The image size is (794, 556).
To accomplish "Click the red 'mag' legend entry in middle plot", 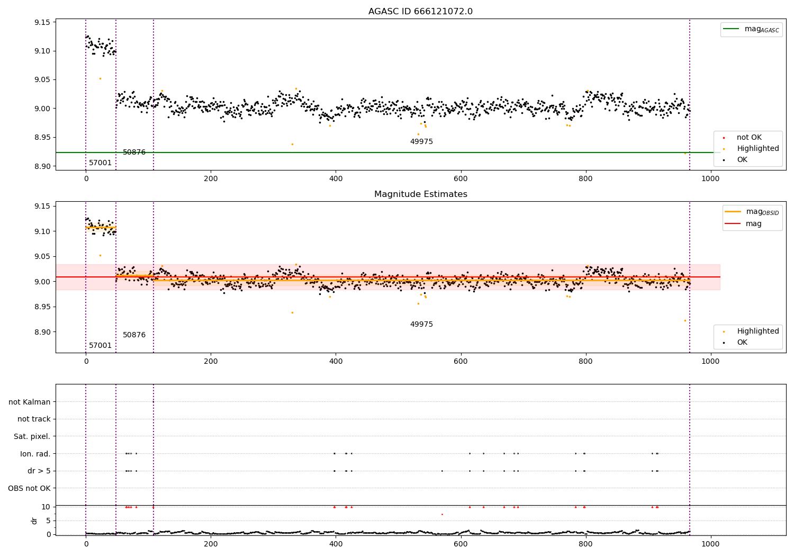I will coord(744,223).
